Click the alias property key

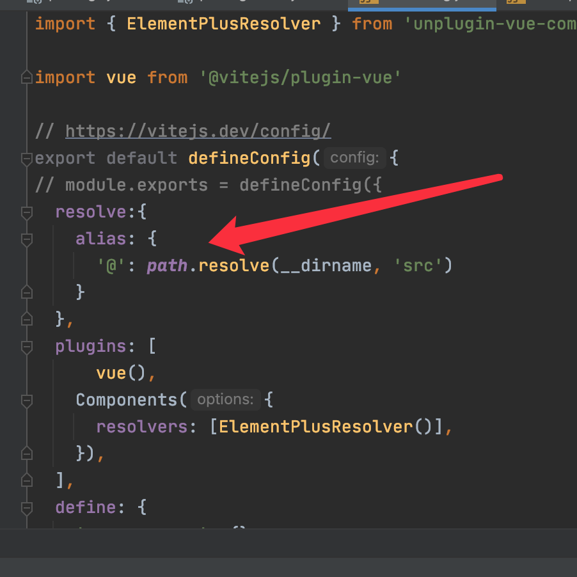101,239
